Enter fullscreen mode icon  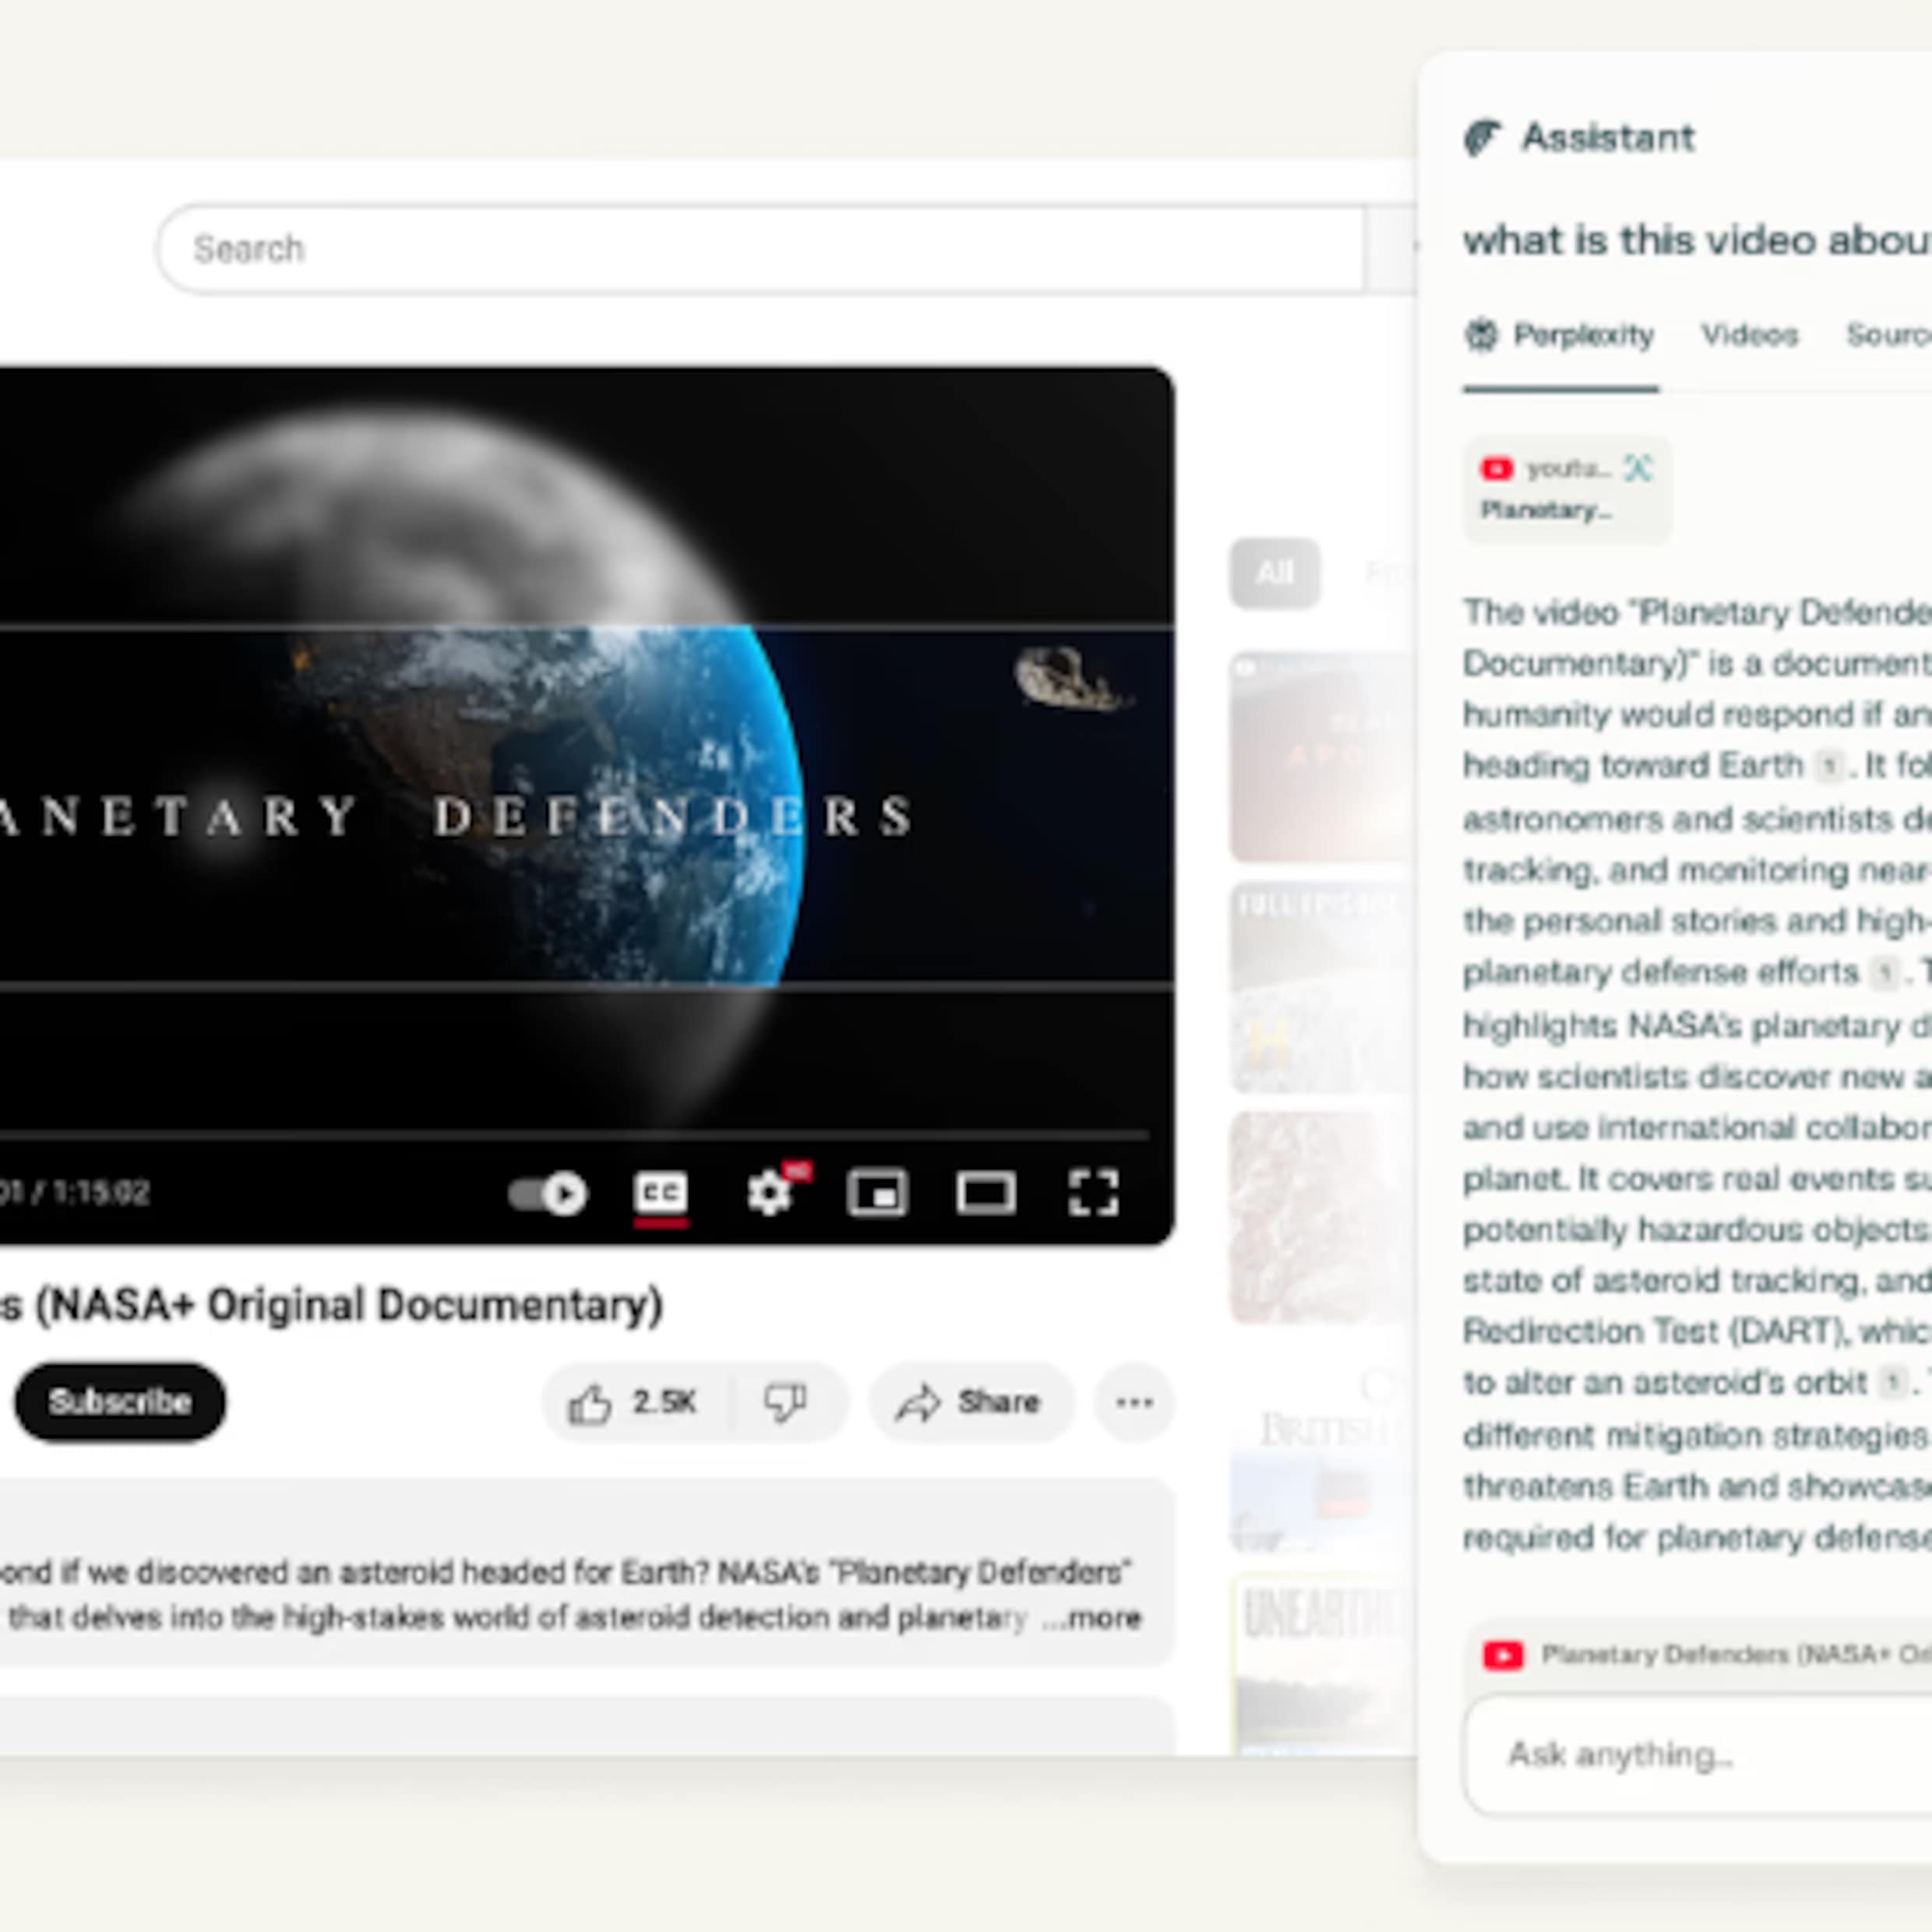pyautogui.click(x=1093, y=1193)
